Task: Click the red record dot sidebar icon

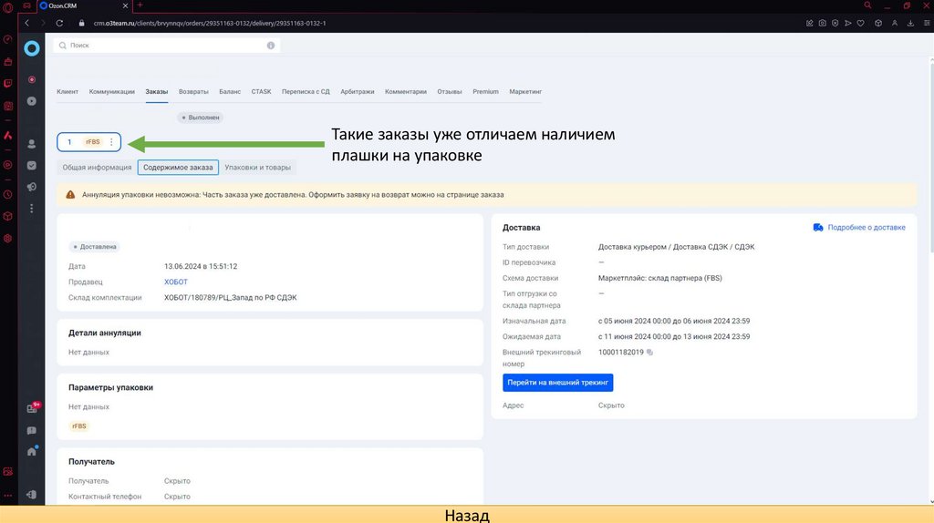Action: 32,79
